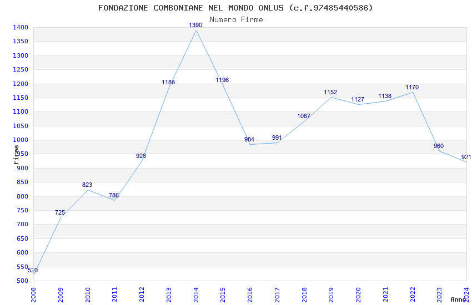Screen dimensions: 472x305
Task: Select the 1400 y-axis tick label
Action: tap(21, 27)
